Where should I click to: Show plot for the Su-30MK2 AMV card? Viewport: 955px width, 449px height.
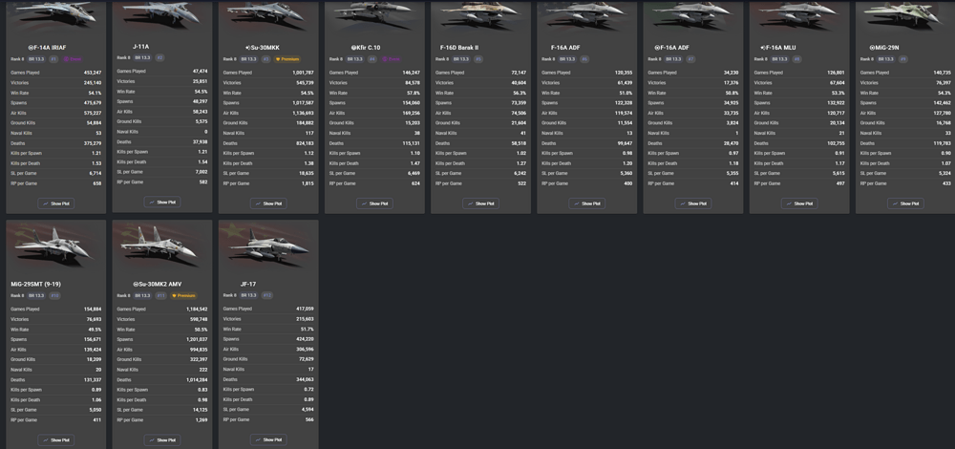click(x=162, y=439)
